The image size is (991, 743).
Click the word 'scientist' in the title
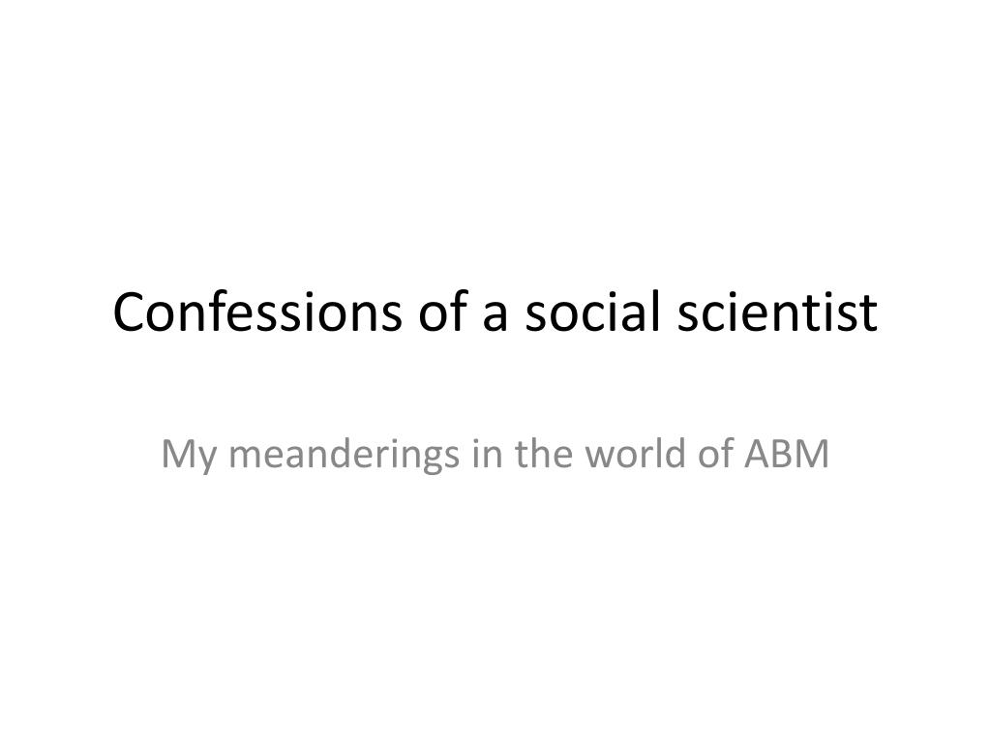point(777,312)
